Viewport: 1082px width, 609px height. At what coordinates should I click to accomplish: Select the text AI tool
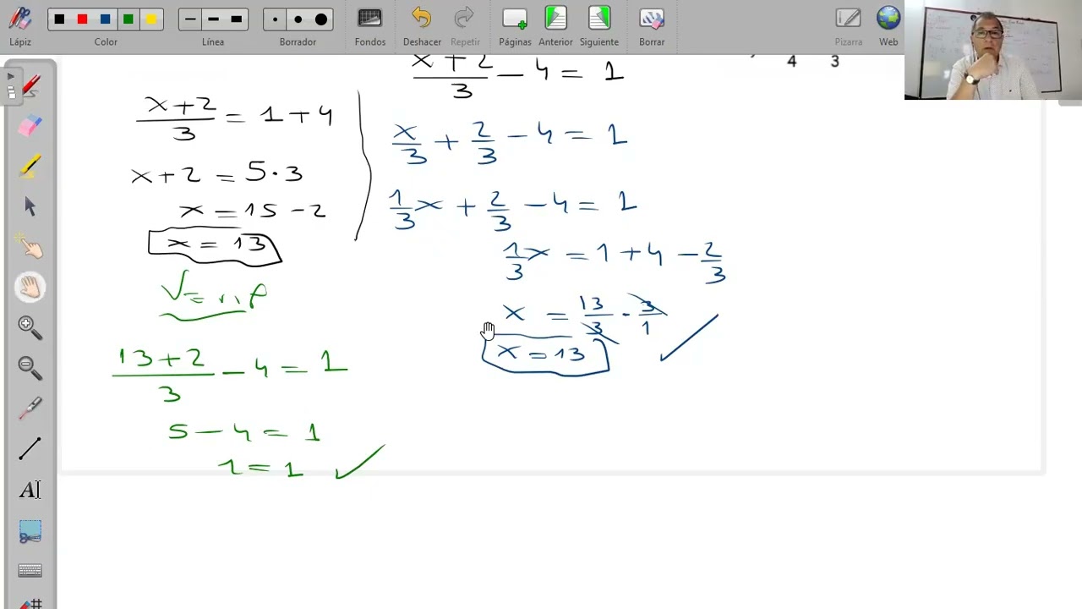30,490
